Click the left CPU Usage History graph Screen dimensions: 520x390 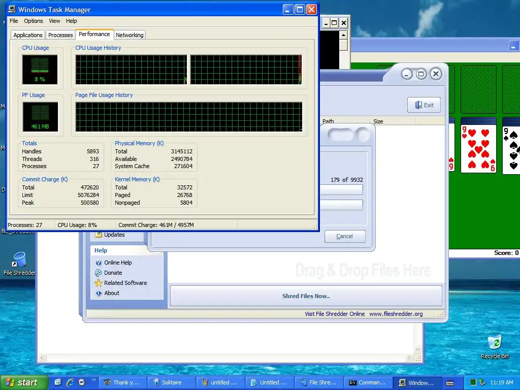coord(131,70)
